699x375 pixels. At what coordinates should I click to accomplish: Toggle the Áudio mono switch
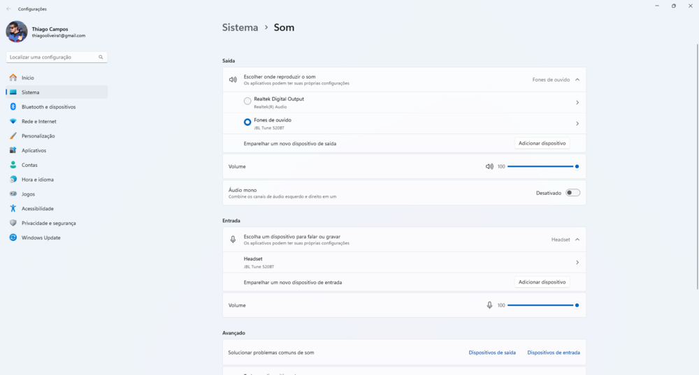tap(572, 193)
